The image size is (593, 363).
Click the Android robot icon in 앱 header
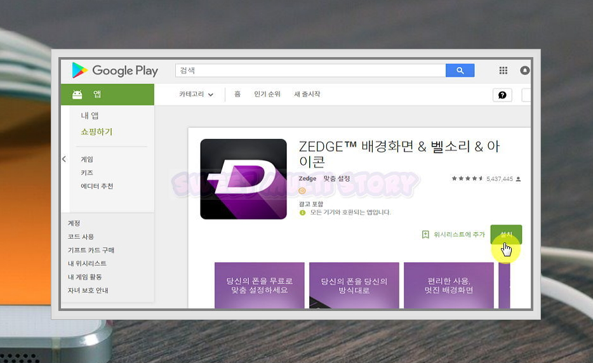77,94
